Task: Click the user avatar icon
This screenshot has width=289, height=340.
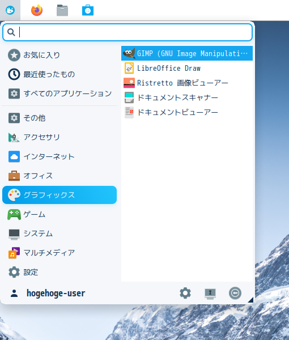Action: [14, 293]
